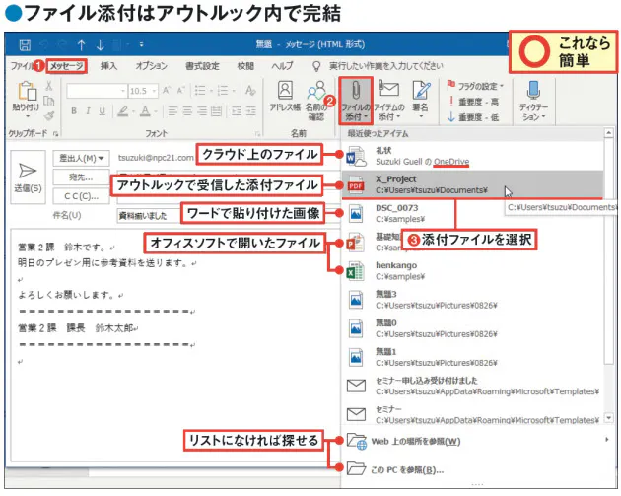The height and width of the screenshot is (496, 621).
Task: Open the 署名 signature dropdown
Action: (421, 99)
